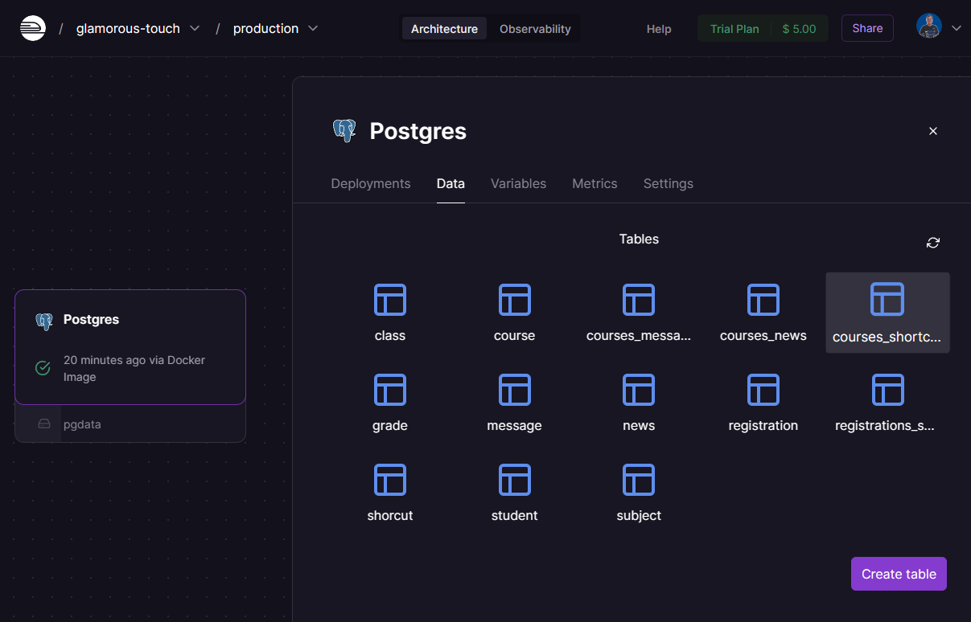Open the shorcut table icon
The image size is (971, 622).
390,480
